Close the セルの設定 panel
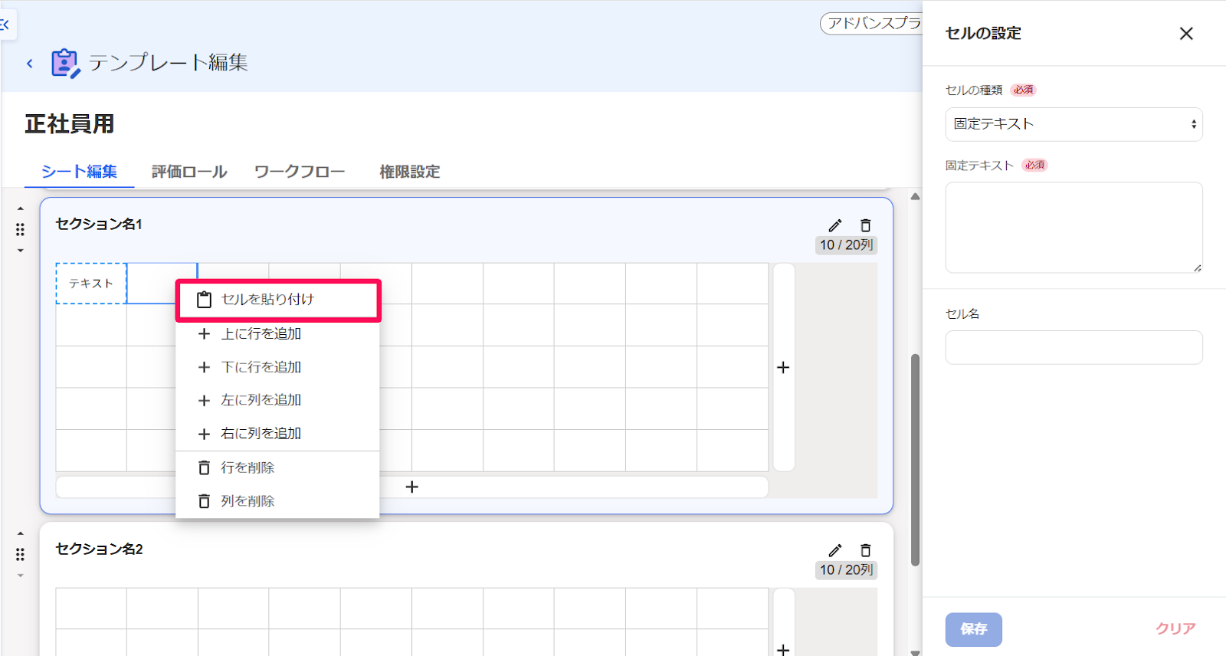Screen dimensions: 1226x656 [x=1186, y=34]
